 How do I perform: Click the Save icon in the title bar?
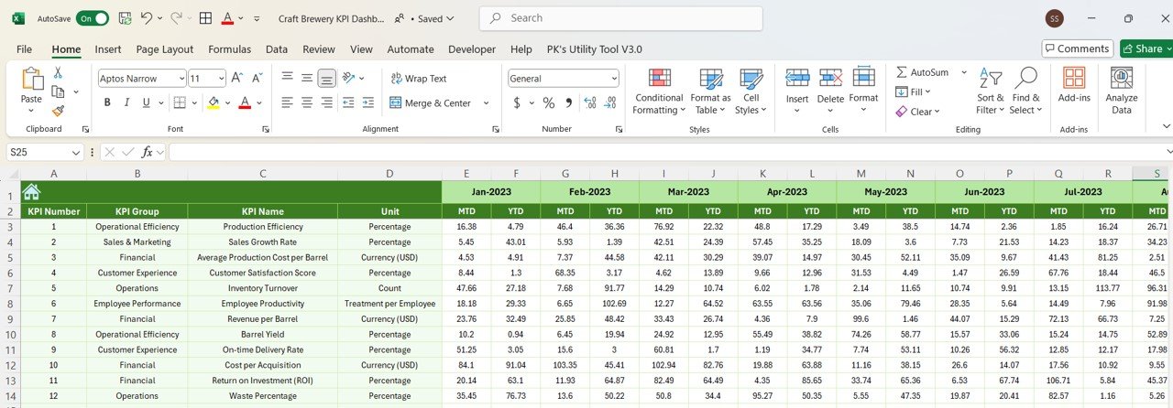125,18
